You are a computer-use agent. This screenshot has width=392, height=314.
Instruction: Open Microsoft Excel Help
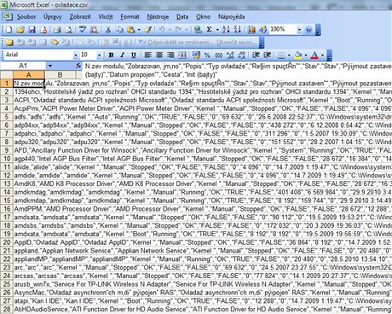pos(308,30)
